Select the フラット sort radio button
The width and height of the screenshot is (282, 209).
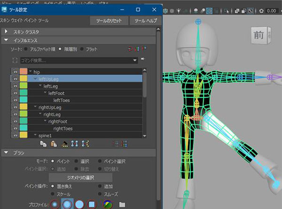(81, 49)
